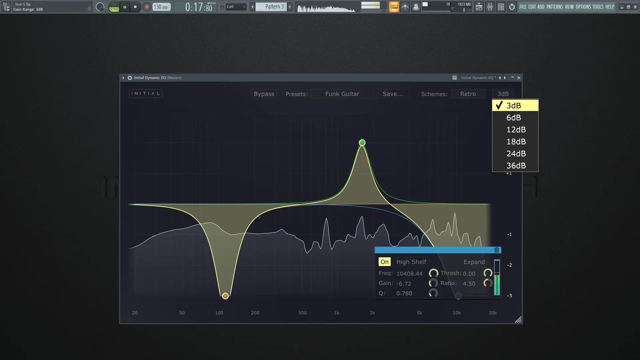The height and width of the screenshot is (360, 640).
Task: Click the Save... preset button
Action: (393, 94)
